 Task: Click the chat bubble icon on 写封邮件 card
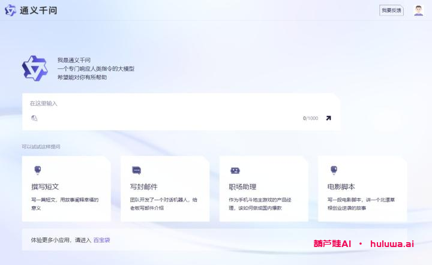point(136,170)
